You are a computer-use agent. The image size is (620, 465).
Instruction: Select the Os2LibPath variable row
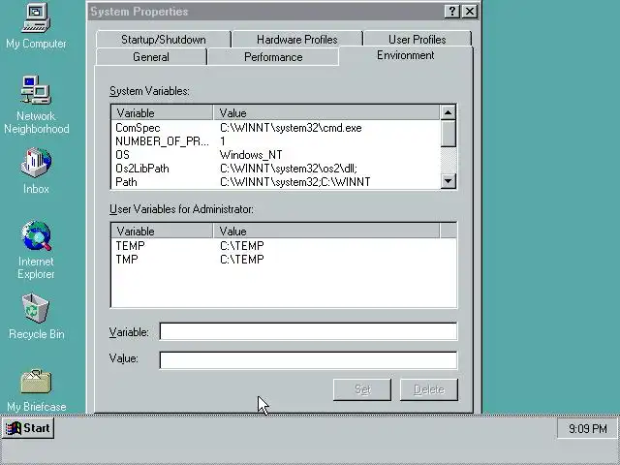[x=275, y=169]
